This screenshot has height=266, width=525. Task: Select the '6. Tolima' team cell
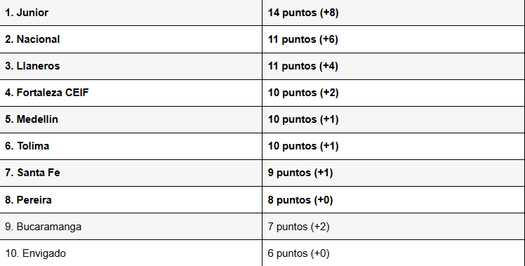point(131,146)
